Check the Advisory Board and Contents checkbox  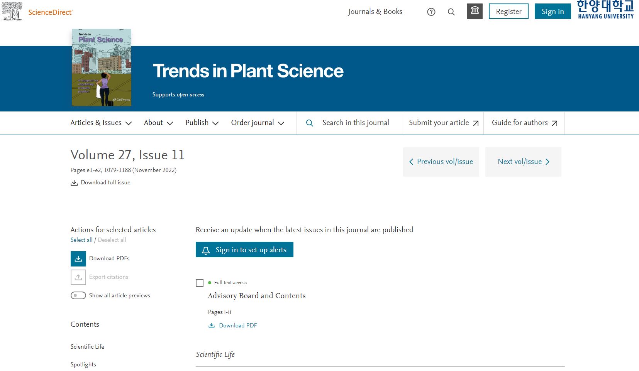[x=200, y=283]
